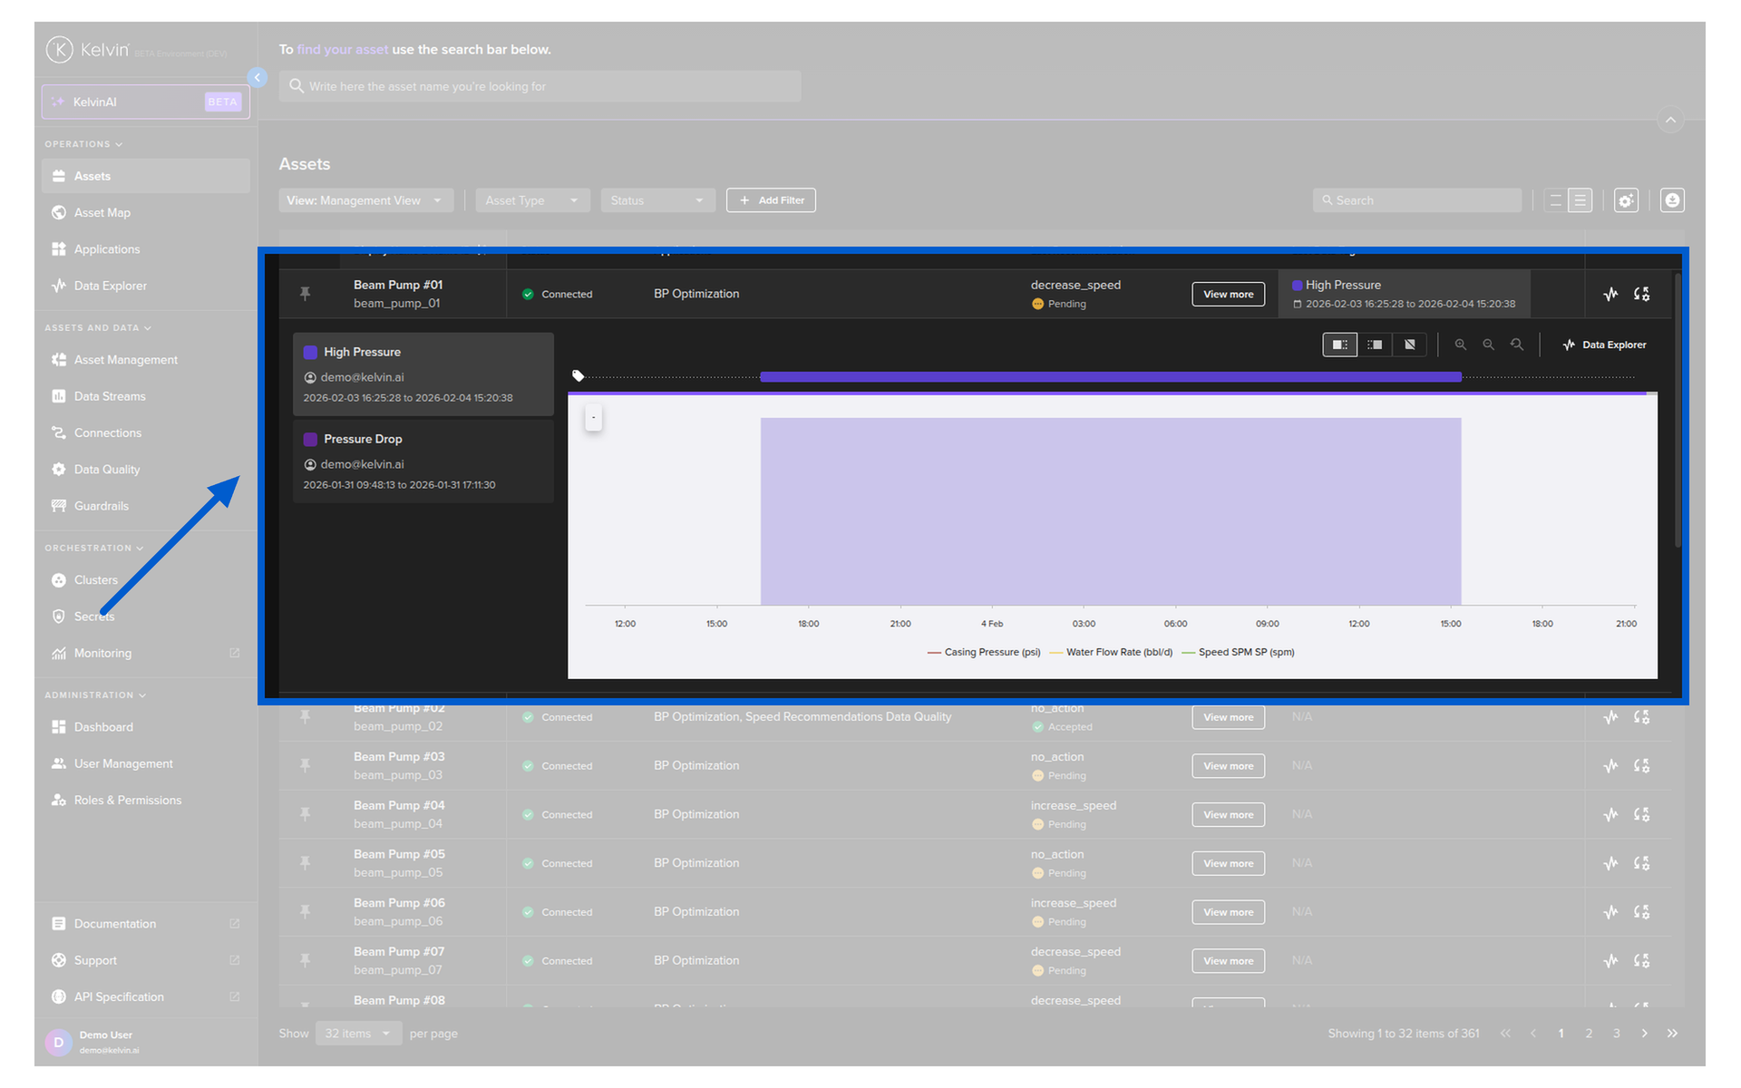Image resolution: width=1741 pixels, height=1088 pixels.
Task: Open table settings gear icon
Action: tap(1626, 200)
